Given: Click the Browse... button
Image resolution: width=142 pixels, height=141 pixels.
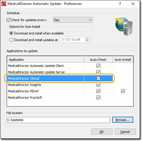Looking at the screenshot, I should coord(123,120).
